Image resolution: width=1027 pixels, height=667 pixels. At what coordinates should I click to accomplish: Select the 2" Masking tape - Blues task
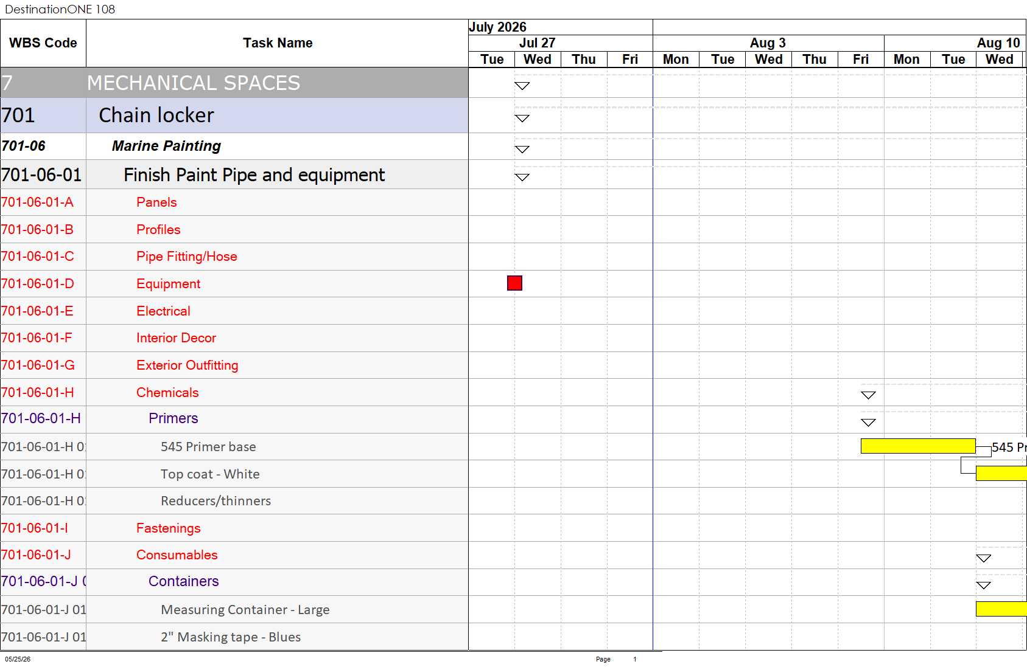pos(231,637)
